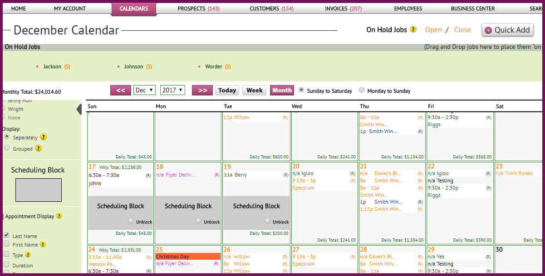
Task: Click the Quick Add button
Action: point(508,30)
